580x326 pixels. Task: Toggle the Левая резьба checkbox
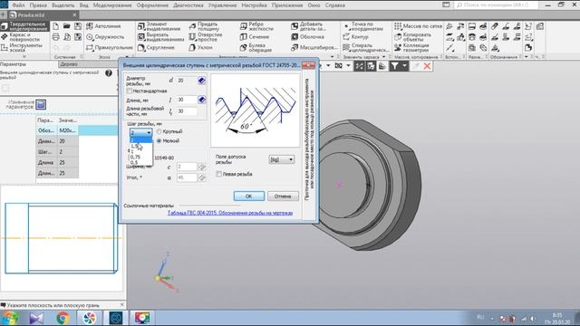(x=218, y=174)
